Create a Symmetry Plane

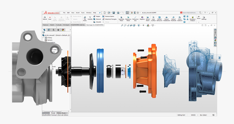tap(121, 19)
